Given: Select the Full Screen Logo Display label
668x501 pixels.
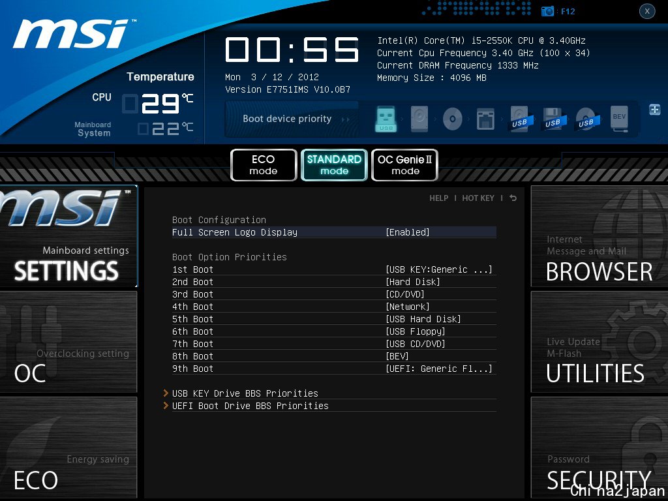Looking at the screenshot, I should pos(235,232).
